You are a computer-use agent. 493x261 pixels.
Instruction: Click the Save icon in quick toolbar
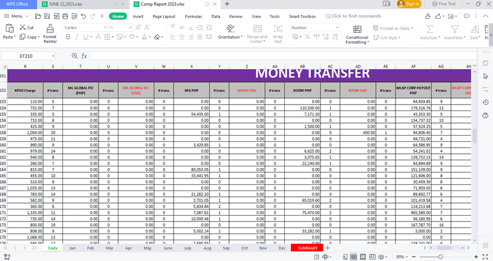47,16
